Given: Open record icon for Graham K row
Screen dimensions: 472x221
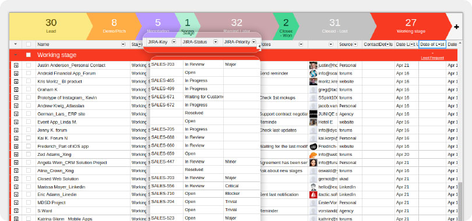Looking at the screenshot, I should 16,90.
